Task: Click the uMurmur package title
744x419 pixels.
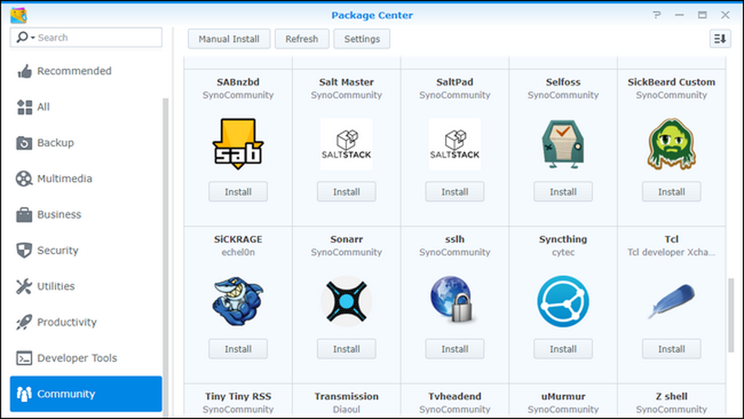Action: (562, 396)
